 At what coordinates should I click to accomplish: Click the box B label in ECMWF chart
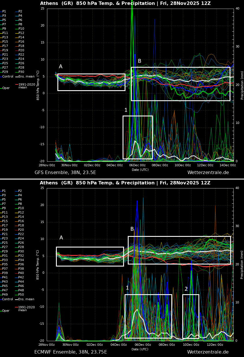[x=132, y=229]
